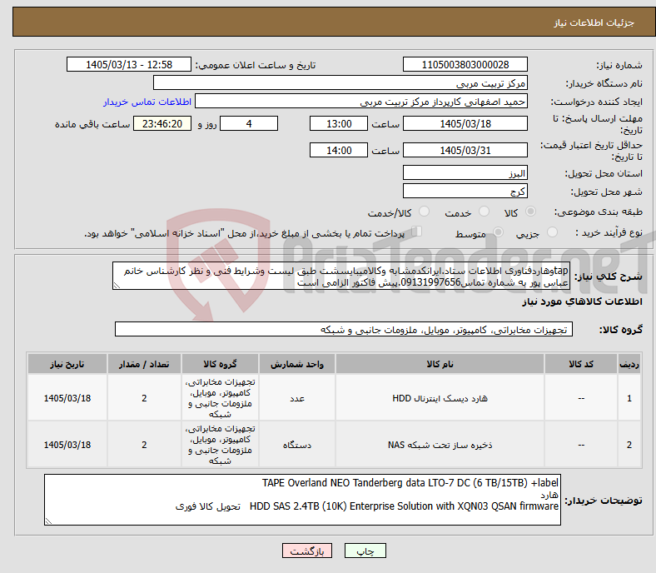656x573 pixels.
Task: Click the resize handle of buyer notes textarea
Action: pyautogui.click(x=48, y=521)
